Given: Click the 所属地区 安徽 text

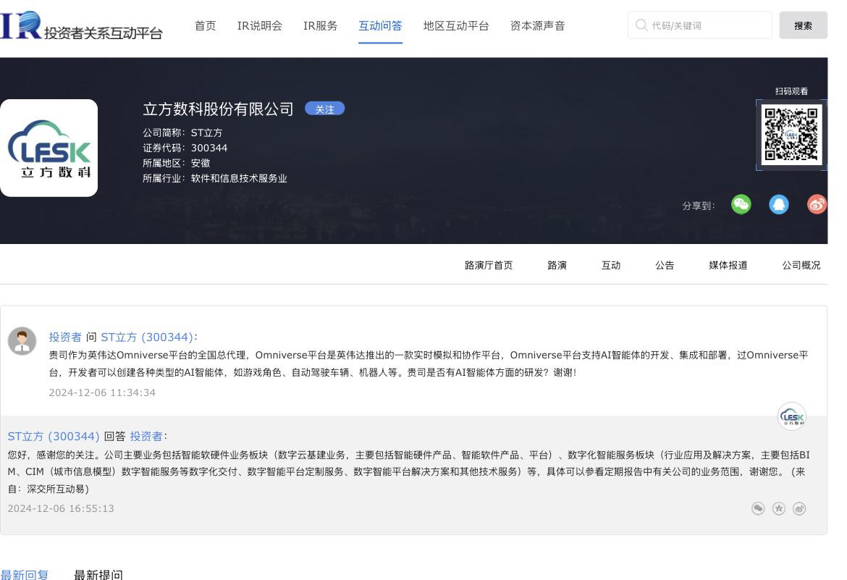Looking at the screenshot, I should [176, 163].
